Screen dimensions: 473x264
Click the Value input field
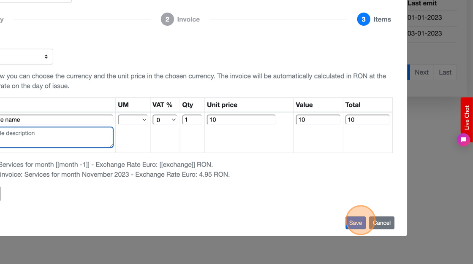(x=318, y=120)
